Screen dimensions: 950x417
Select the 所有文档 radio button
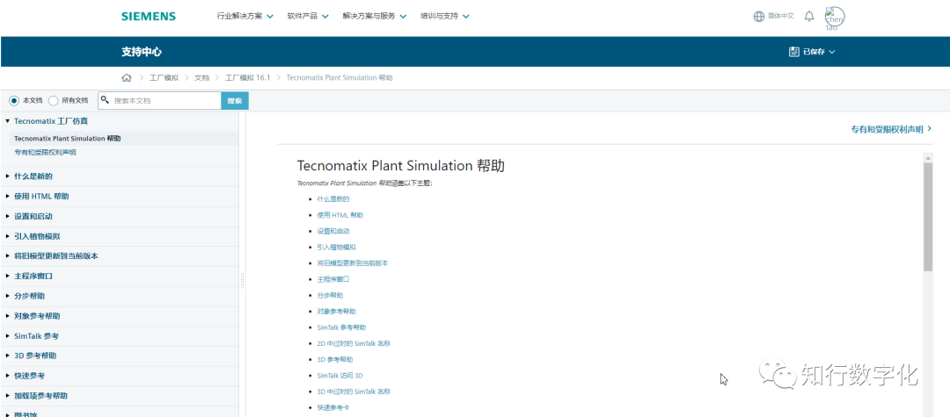54,100
